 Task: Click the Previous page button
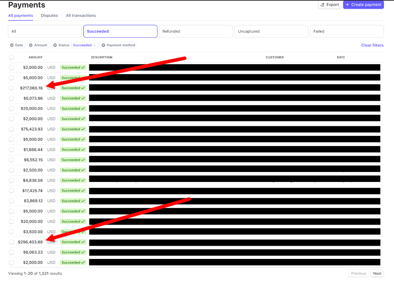click(x=359, y=274)
